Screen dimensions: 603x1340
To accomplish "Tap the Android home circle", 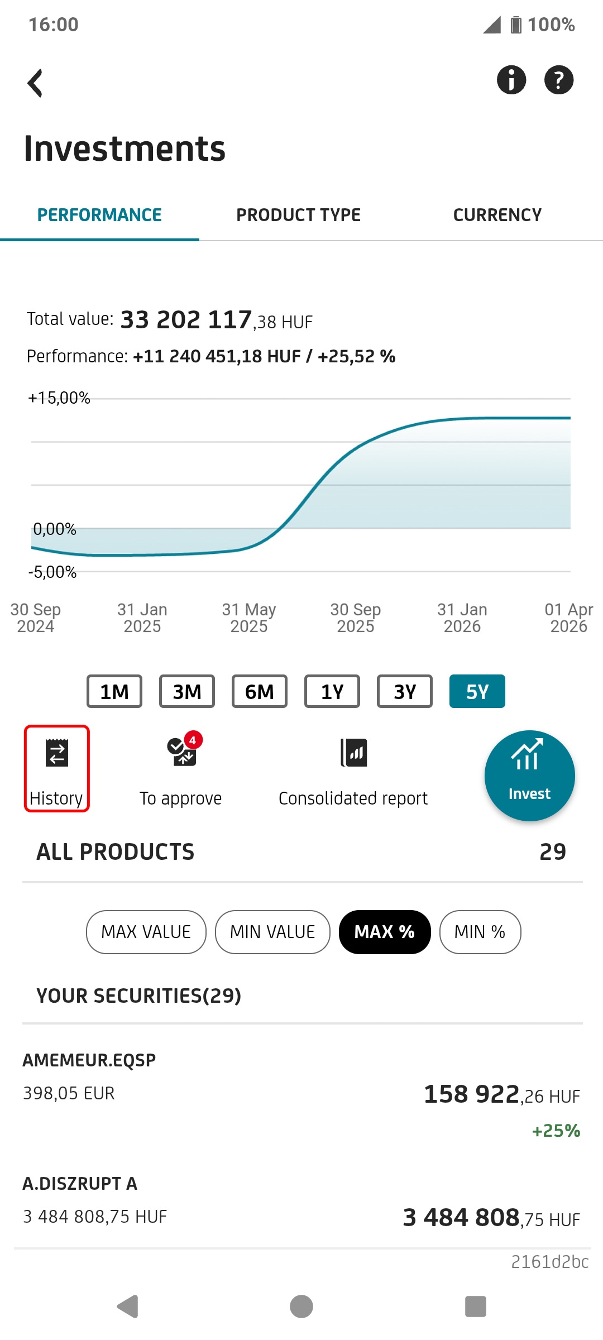I will point(301,1306).
